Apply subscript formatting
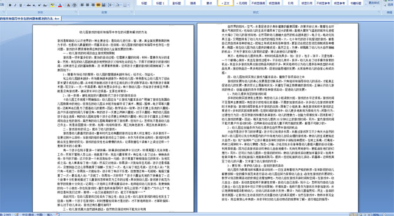 pyautogui.click(x=34, y=5)
